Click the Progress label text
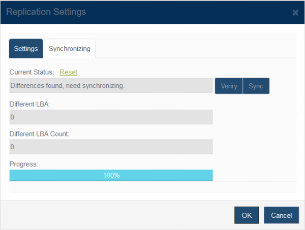The width and height of the screenshot is (305, 230). (x=24, y=164)
